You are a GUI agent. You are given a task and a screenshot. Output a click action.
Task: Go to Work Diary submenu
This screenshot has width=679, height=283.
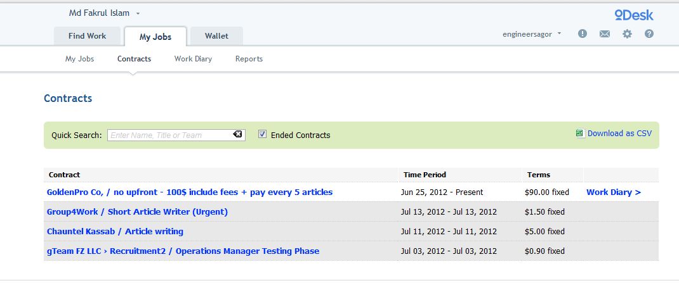click(193, 59)
